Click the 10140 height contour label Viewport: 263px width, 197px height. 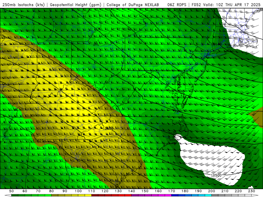coord(216,44)
